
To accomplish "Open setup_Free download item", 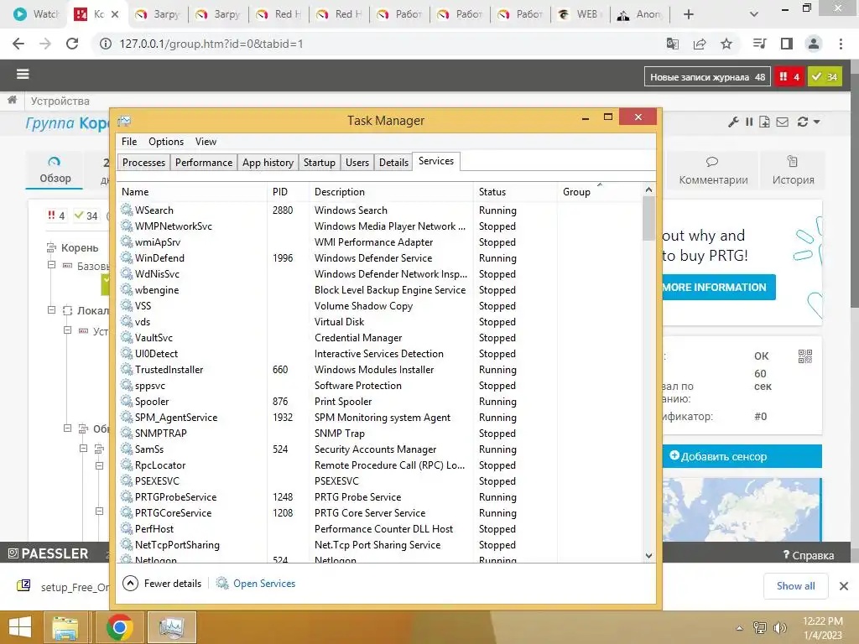I will coord(63,586).
